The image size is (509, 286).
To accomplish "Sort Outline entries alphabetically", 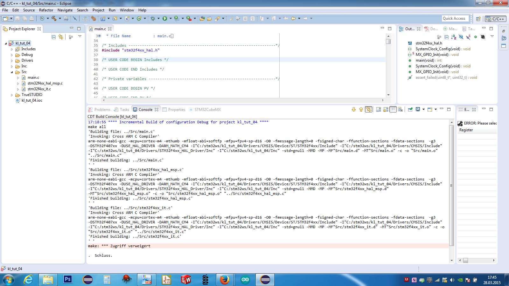I will point(454,37).
